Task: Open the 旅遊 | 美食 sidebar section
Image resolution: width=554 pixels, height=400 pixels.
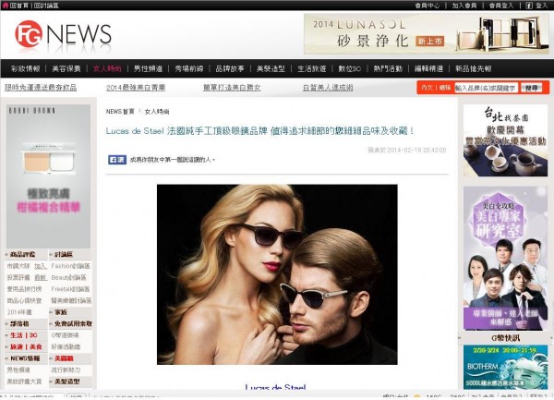Action: tap(26, 347)
